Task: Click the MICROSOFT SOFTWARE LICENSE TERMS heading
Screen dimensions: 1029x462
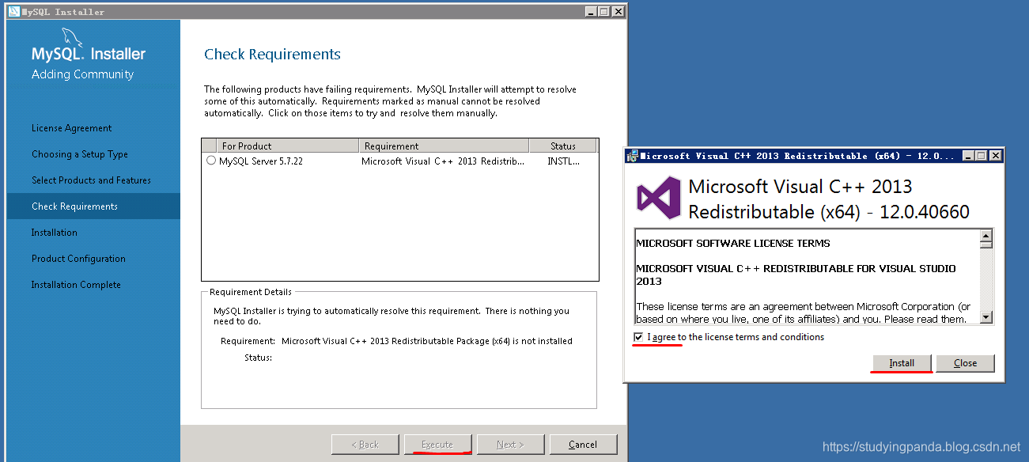Action: [733, 243]
